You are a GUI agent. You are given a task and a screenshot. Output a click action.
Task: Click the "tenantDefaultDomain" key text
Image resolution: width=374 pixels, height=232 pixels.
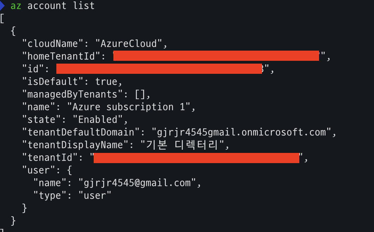[x=81, y=132]
